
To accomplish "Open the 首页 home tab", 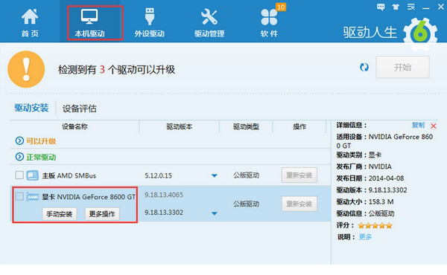I will [30, 23].
